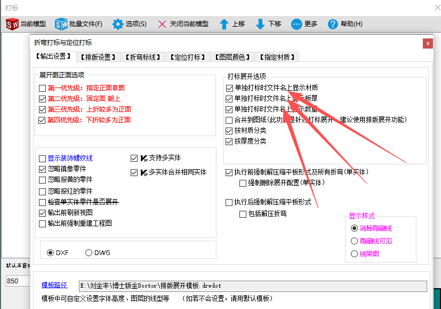Click the 上移 up-arrow icon

click(223, 24)
